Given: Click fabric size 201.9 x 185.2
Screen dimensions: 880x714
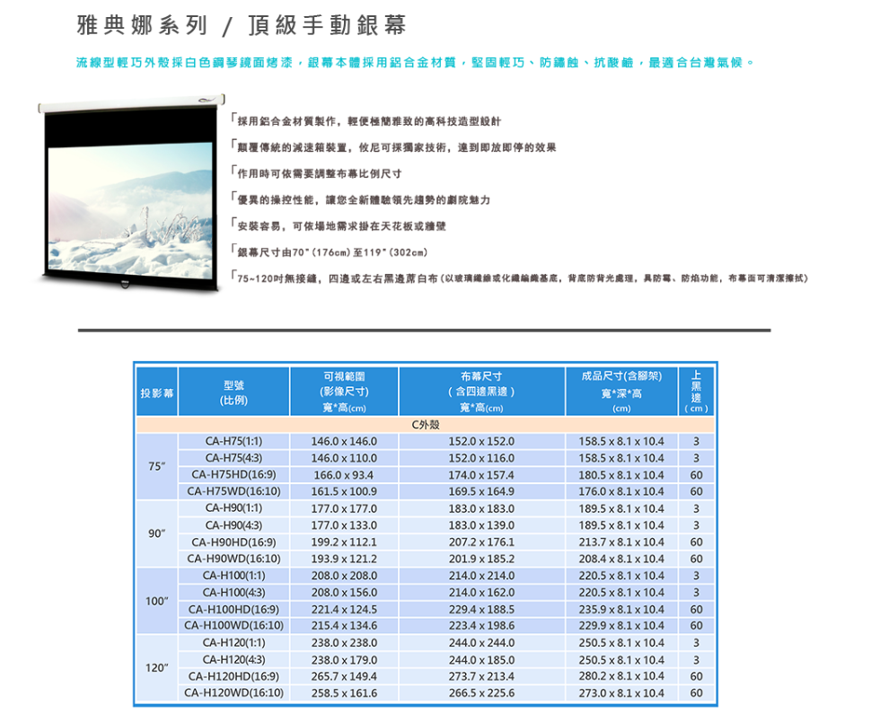Looking at the screenshot, I should coord(481,559).
